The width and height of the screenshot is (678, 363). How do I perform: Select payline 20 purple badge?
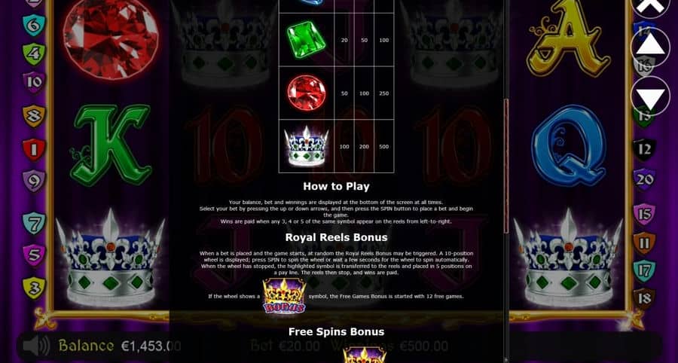pyautogui.click(x=644, y=179)
